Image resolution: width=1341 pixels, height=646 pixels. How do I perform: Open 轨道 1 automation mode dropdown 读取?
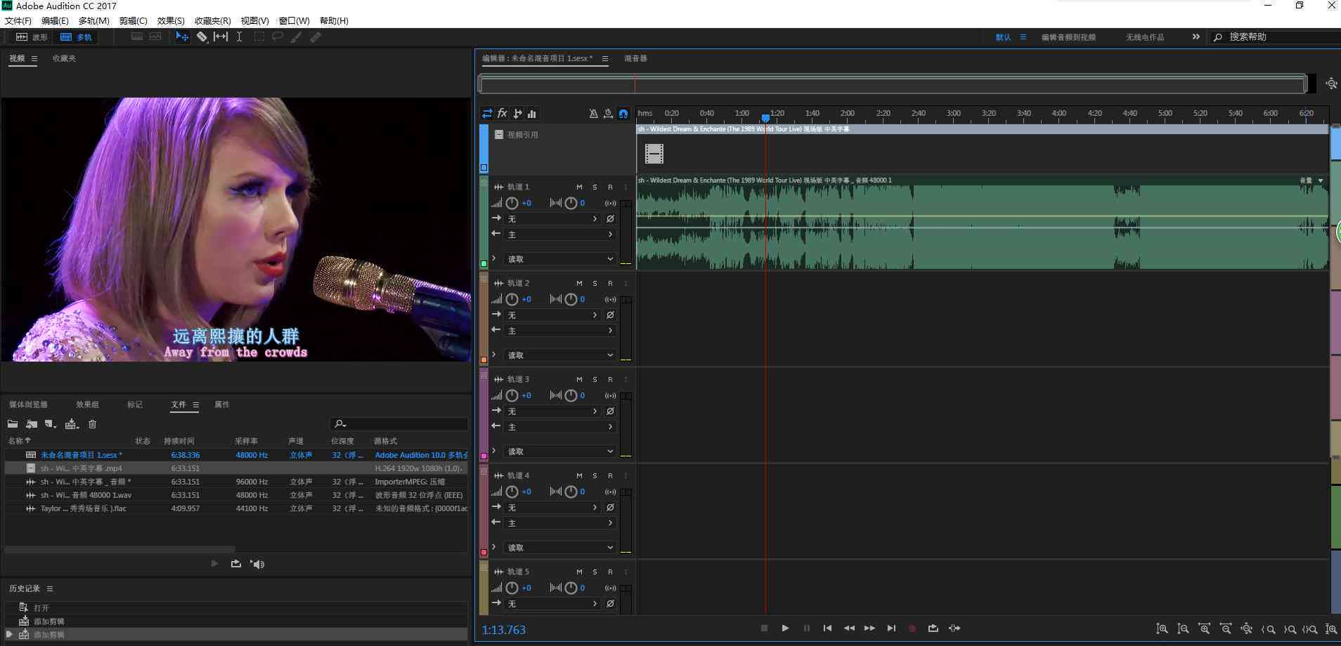[560, 259]
